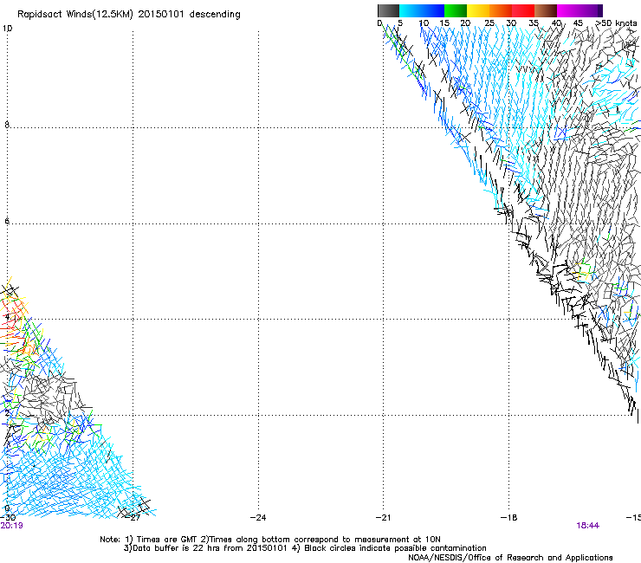Click the longitude label '-21'
Image resolution: width=641 pixels, height=563 pixels.
(x=383, y=517)
